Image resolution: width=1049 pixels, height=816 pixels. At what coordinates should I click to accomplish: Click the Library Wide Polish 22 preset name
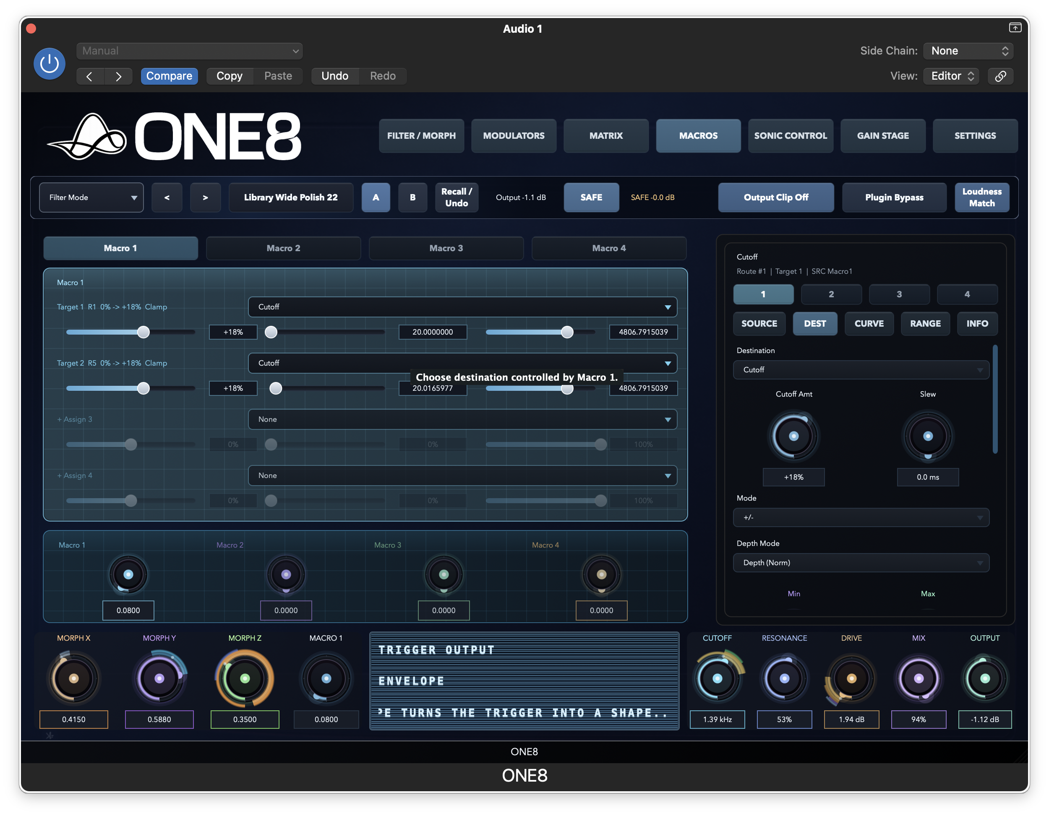click(291, 197)
